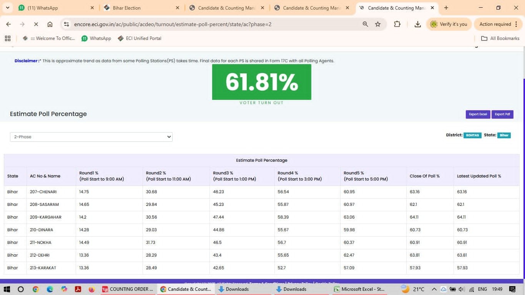This screenshot has width=525, height=295.
Task: Click the Verify it's you profile button
Action: point(449,24)
